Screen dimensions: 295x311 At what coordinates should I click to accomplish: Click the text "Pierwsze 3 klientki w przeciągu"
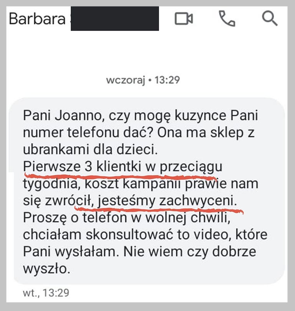point(123,167)
